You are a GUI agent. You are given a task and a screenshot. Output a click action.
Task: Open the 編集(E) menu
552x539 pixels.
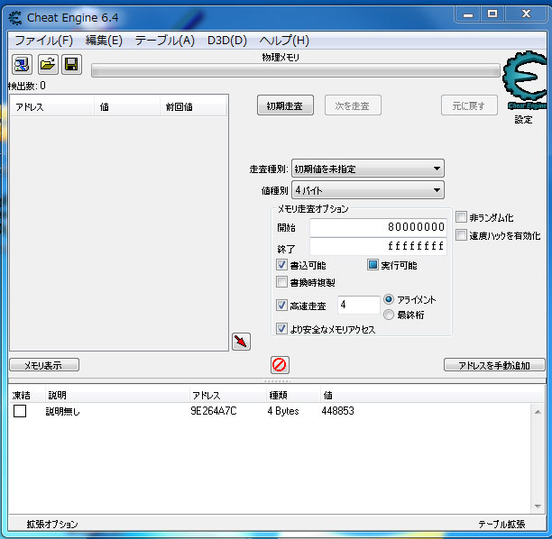click(x=104, y=41)
